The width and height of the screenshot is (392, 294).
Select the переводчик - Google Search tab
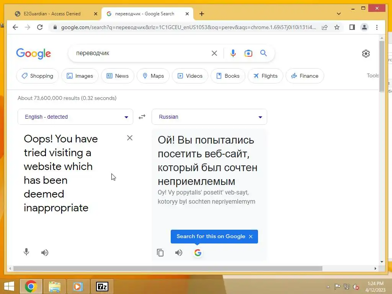(144, 14)
